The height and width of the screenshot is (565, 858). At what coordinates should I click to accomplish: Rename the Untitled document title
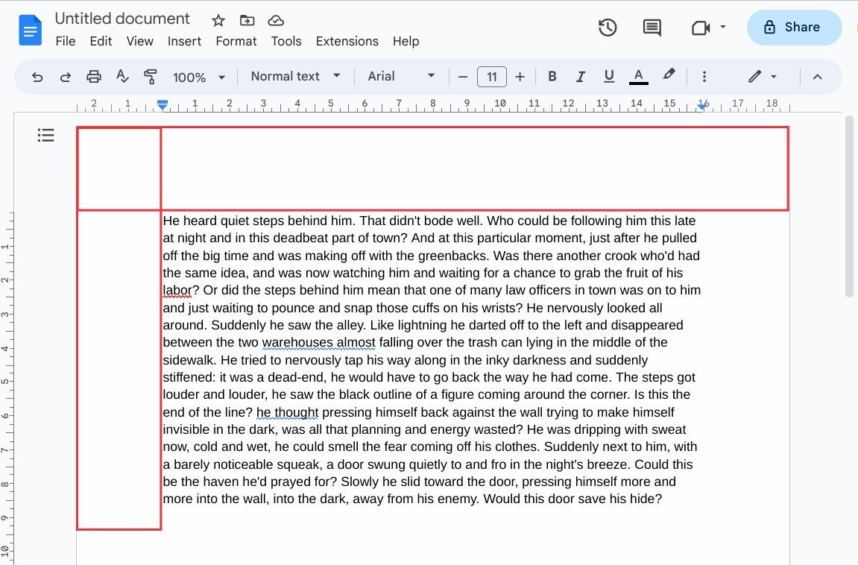122,18
